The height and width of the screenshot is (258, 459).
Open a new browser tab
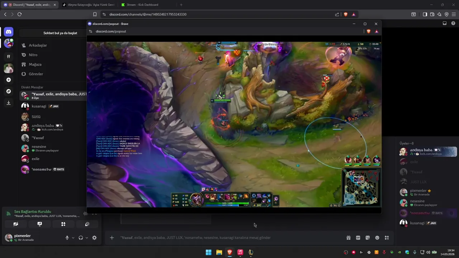pyautogui.click(x=181, y=5)
